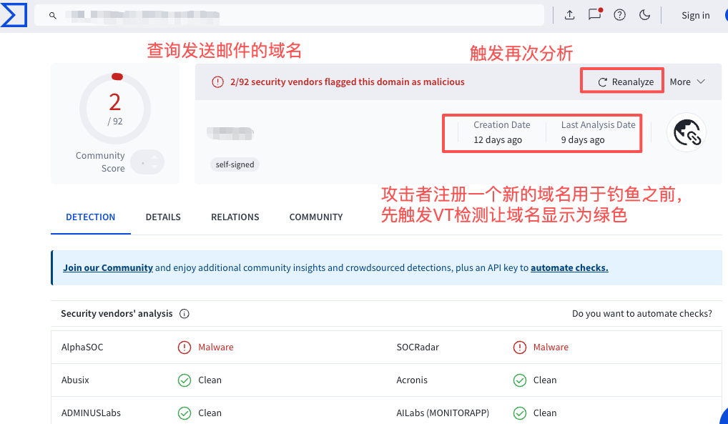Expand the More dropdown menu
The image size is (728, 424).
click(687, 82)
